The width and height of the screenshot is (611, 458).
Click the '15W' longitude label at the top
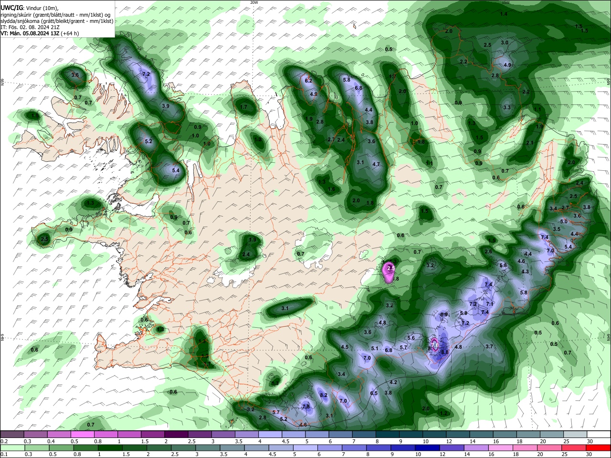pos(506,2)
